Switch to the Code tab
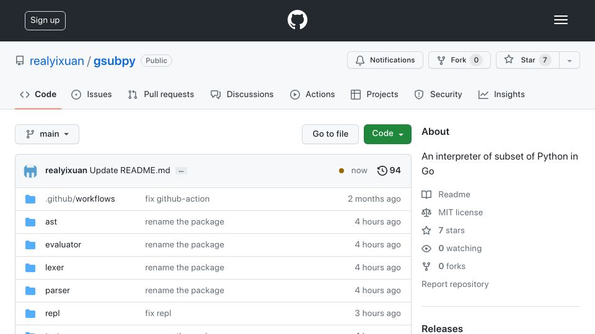This screenshot has width=595, height=334. [x=38, y=94]
